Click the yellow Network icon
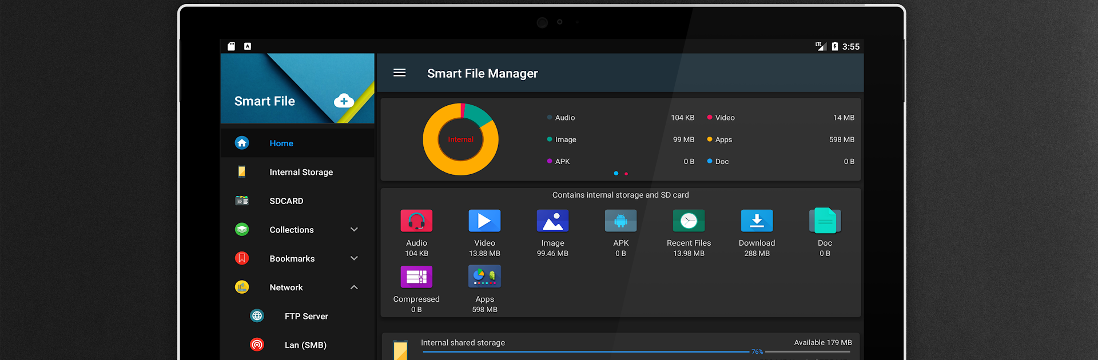1098x360 pixels. point(242,287)
